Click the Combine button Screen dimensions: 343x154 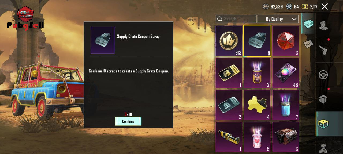click(x=128, y=121)
